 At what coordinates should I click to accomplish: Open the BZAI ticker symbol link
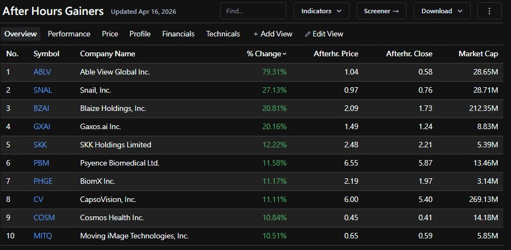pyautogui.click(x=41, y=108)
